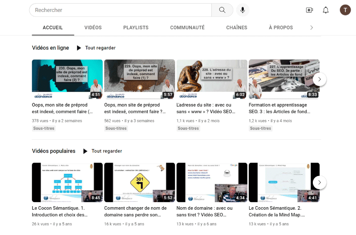
Task: Click the search magnifier button
Action: click(x=222, y=10)
